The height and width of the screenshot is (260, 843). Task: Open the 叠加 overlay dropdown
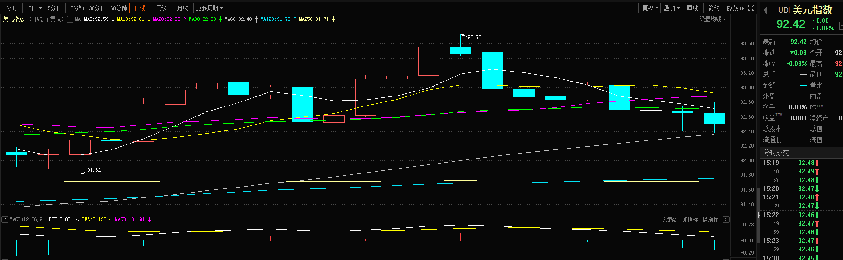[672, 8]
